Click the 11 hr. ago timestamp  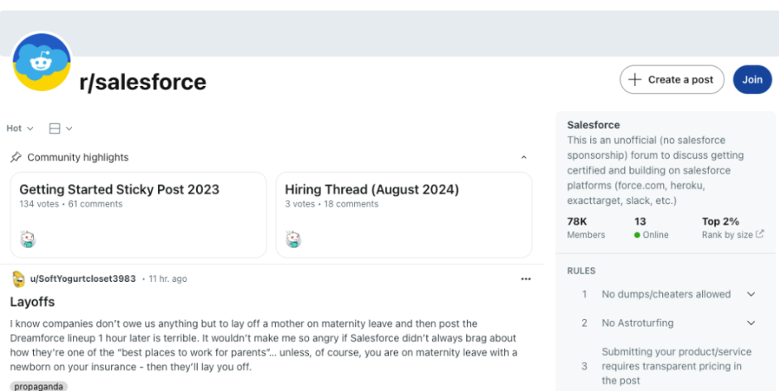168,279
